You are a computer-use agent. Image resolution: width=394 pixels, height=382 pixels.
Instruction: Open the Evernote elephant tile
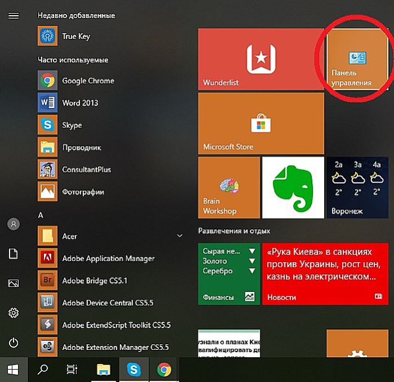[x=293, y=188]
